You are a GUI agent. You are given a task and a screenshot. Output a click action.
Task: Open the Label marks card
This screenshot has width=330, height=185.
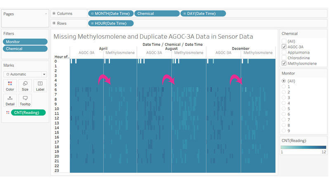(x=40, y=86)
